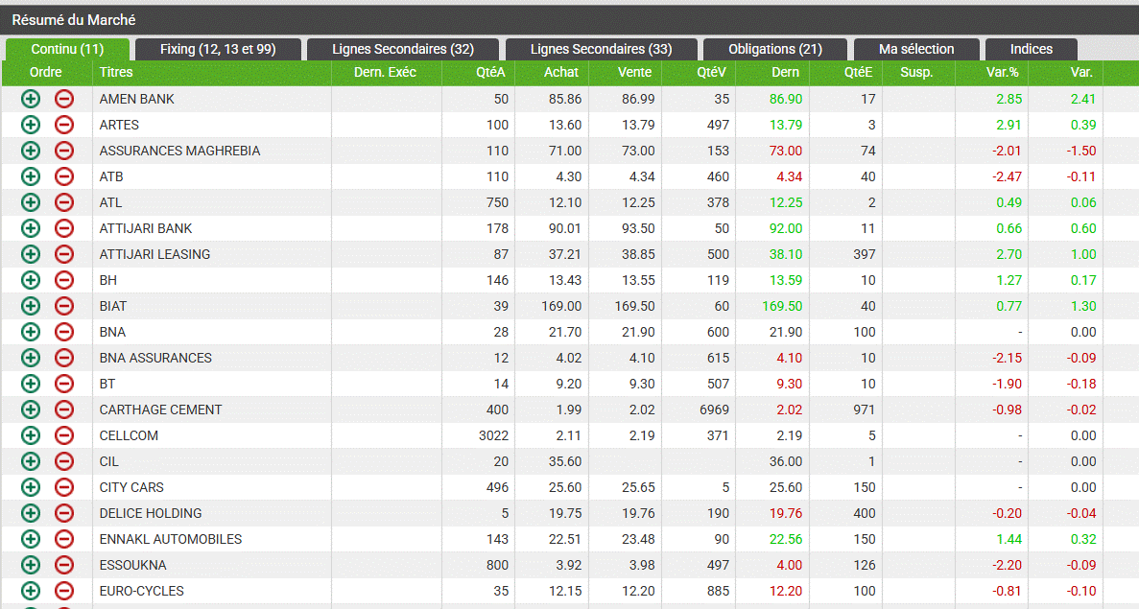Click the green plus icon for ENNAKL AUTOMOBILES
Viewport: 1139px width, 609px height.
pyautogui.click(x=31, y=539)
